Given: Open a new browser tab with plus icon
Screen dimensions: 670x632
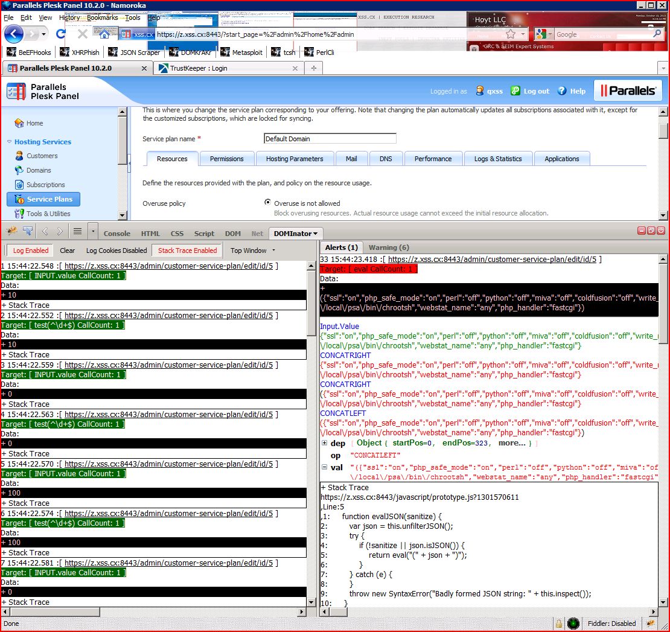Looking at the screenshot, I should pos(314,68).
